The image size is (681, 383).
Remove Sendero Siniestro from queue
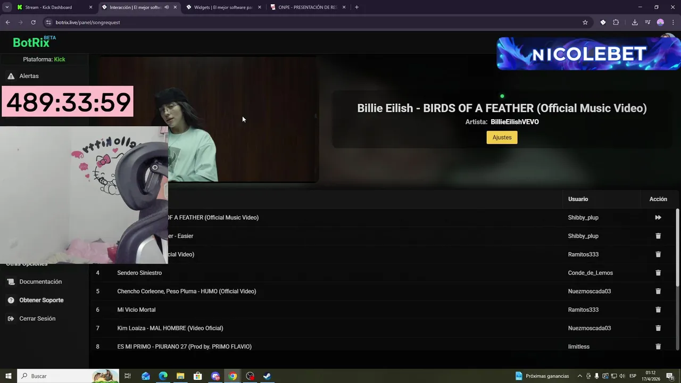[658, 273]
